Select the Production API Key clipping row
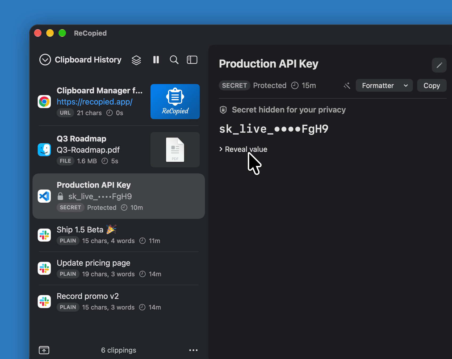 click(119, 196)
